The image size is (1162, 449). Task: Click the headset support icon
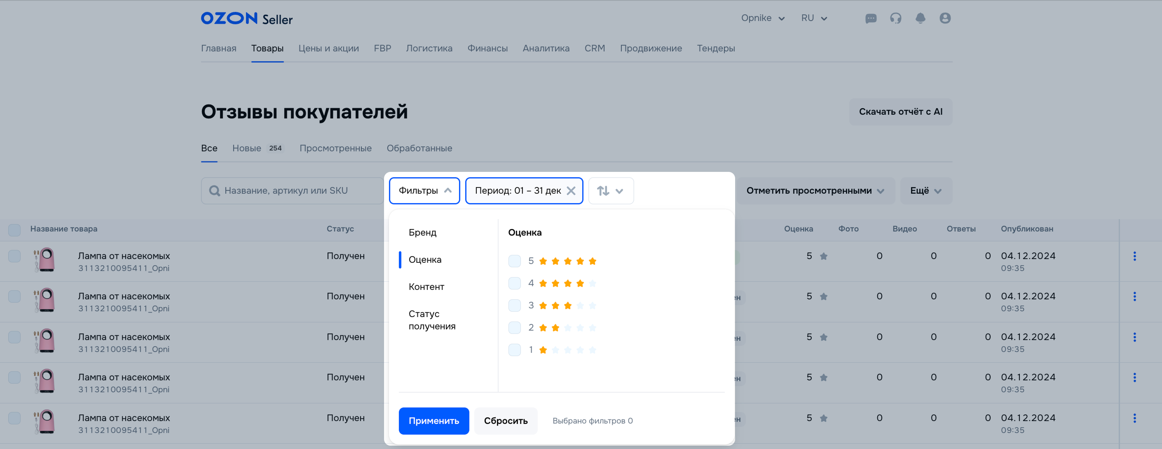pyautogui.click(x=895, y=19)
